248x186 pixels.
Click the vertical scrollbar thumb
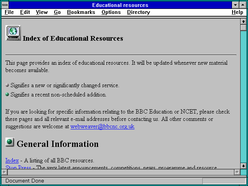tap(244, 28)
